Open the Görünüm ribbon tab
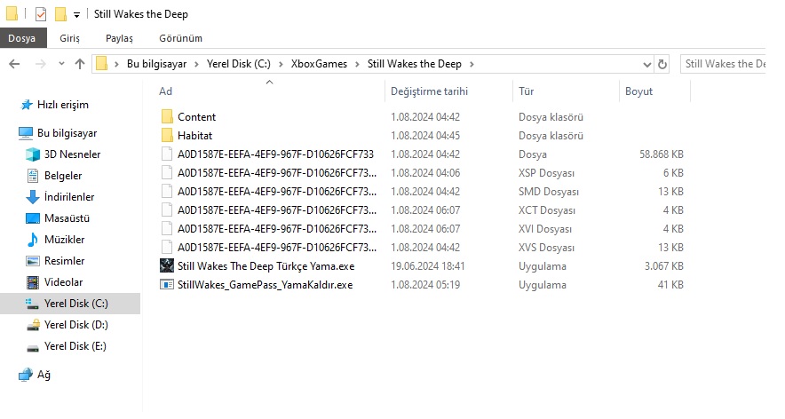This screenshot has height=419, width=785. pyautogui.click(x=181, y=38)
